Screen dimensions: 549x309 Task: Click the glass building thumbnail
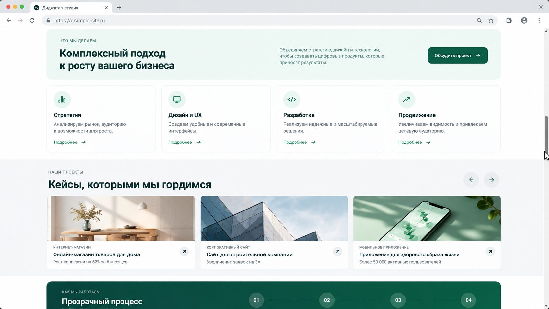(274, 218)
